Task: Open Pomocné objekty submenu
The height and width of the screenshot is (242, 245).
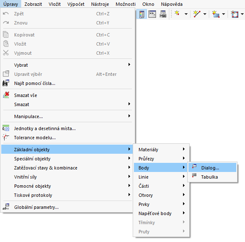Action: [67, 186]
